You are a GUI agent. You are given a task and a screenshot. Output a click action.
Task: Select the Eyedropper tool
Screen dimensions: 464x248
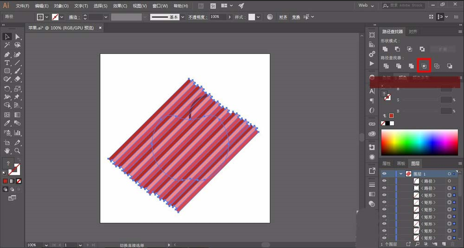[7, 123]
